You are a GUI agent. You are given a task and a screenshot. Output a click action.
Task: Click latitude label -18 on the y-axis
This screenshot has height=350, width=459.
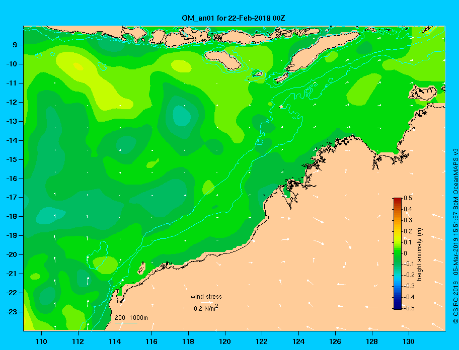11,217
